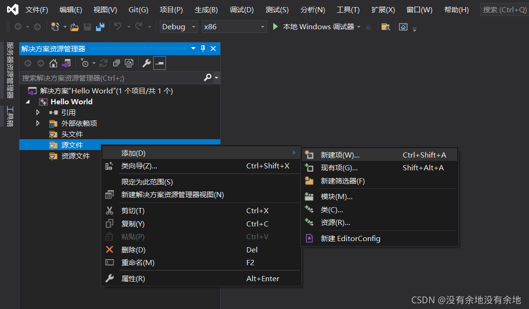Click the single floppy save icon
The height and width of the screenshot is (309, 529).
coord(87,27)
